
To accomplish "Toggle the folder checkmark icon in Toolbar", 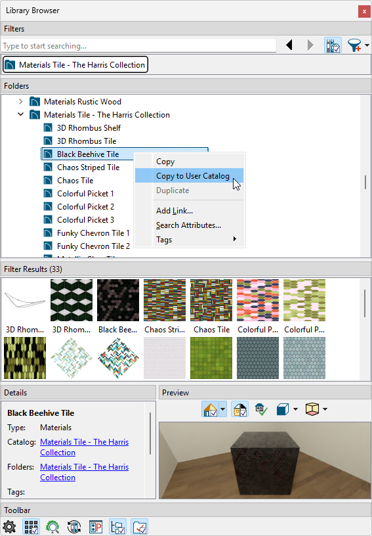I will (x=139, y=527).
